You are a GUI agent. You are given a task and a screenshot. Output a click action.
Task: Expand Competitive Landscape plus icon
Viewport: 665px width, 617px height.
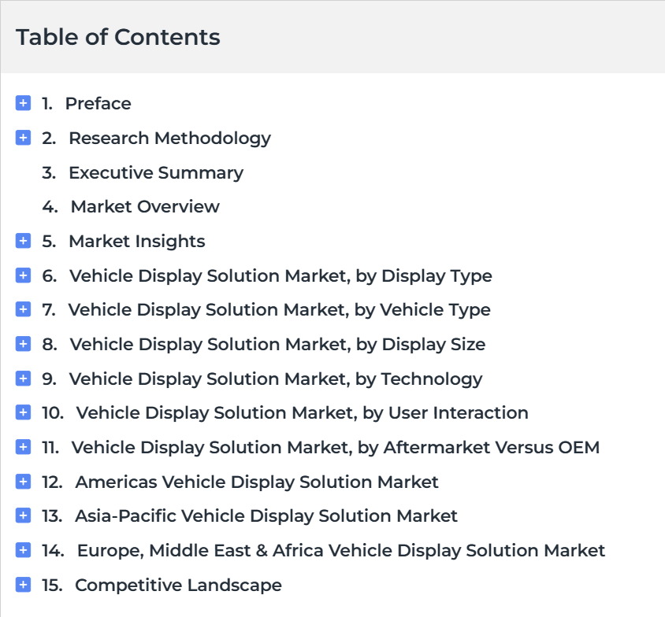[x=23, y=585]
